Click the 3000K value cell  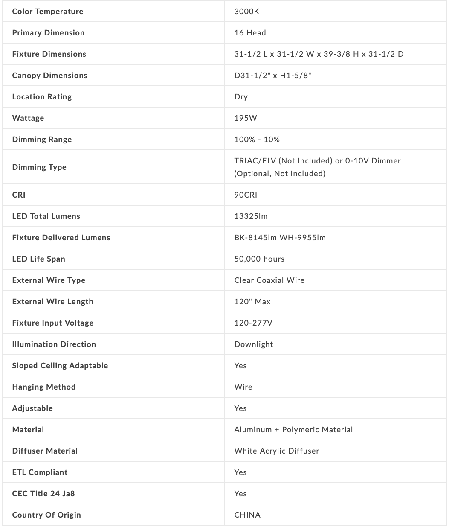[x=246, y=12]
